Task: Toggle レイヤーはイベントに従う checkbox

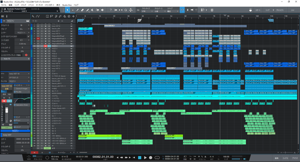Action: point(28,36)
